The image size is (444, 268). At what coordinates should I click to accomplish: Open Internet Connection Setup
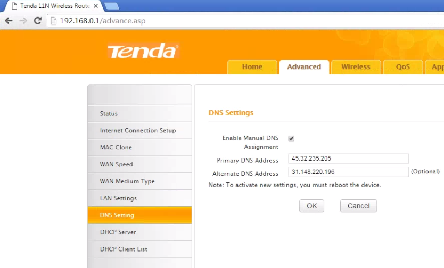(139, 131)
